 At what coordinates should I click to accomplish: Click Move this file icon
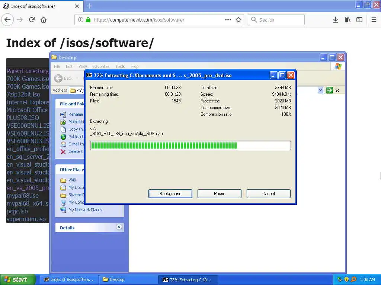tap(63, 122)
